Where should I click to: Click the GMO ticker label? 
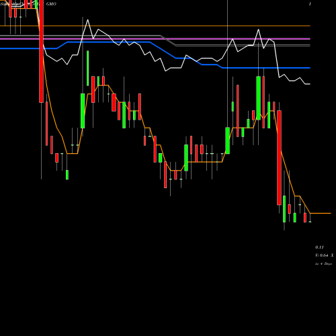pos(51,4)
